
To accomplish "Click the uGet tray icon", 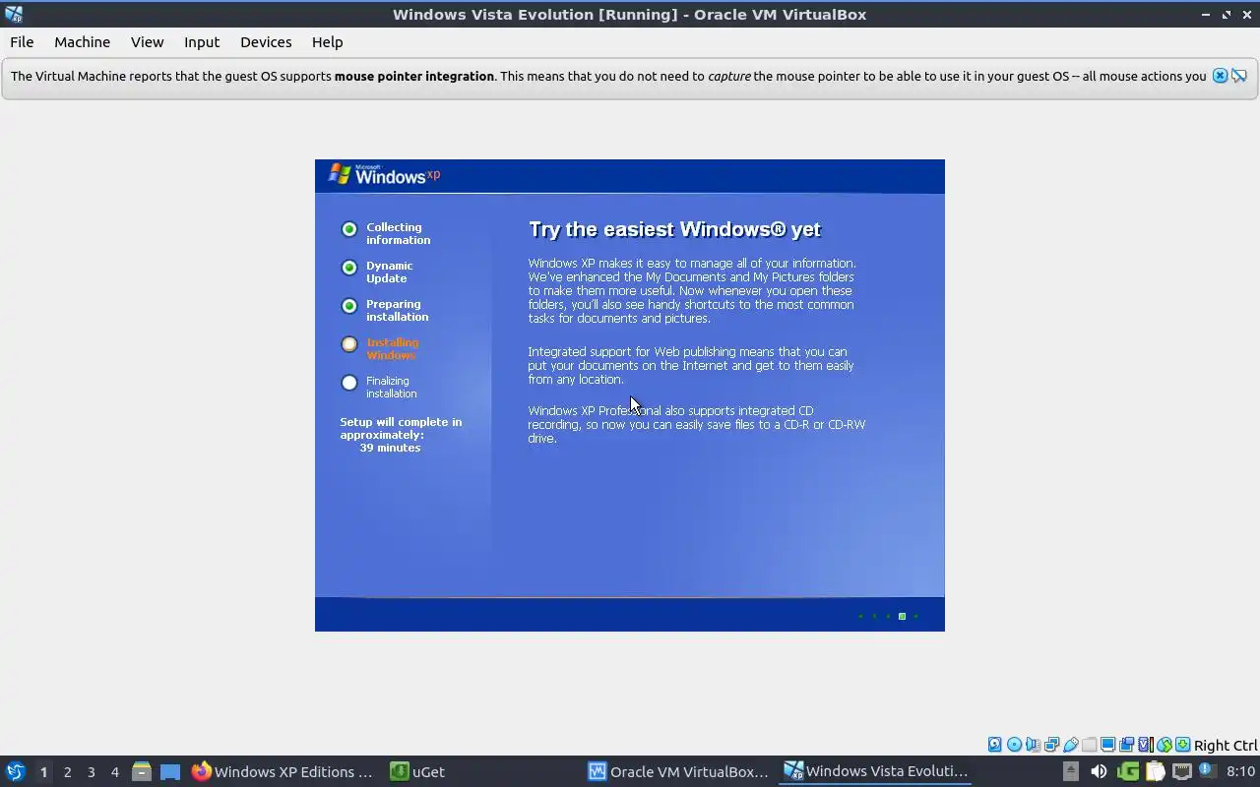I will 1127,771.
